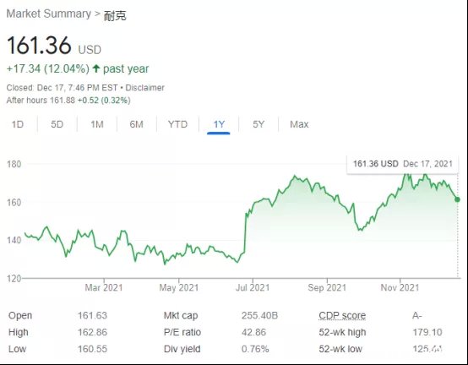Viewport: 468px width, 365px height.
Task: Click the High value 162.86
Action: [x=92, y=332]
